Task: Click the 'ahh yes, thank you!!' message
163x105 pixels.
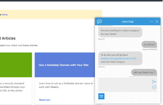Action: pos(144,72)
